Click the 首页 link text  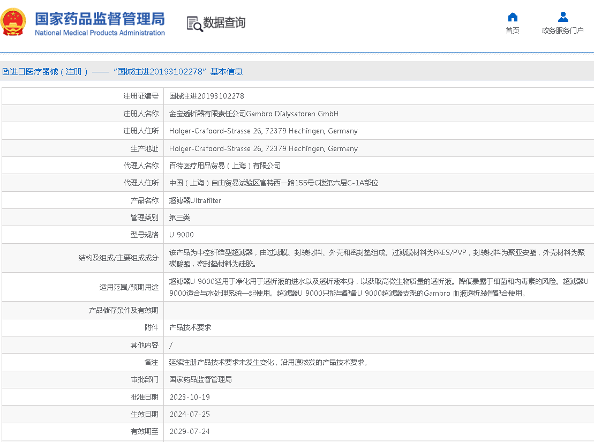tap(513, 31)
